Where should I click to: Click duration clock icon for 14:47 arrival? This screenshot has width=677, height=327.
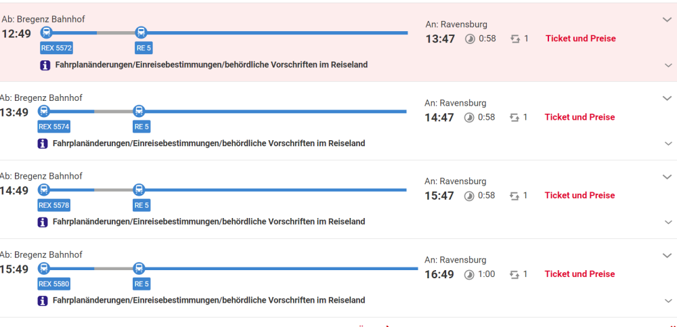point(469,118)
